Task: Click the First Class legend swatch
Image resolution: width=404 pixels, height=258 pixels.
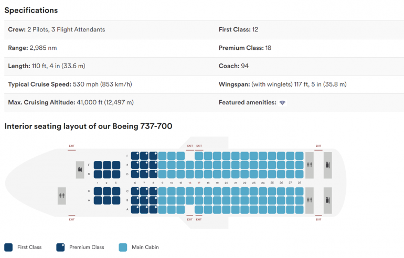Action: (8, 247)
